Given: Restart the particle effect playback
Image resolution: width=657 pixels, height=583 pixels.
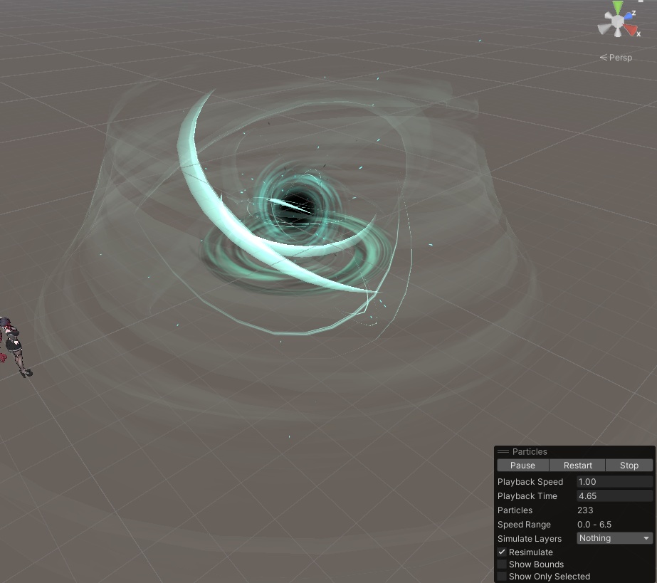Looking at the screenshot, I should pos(577,465).
